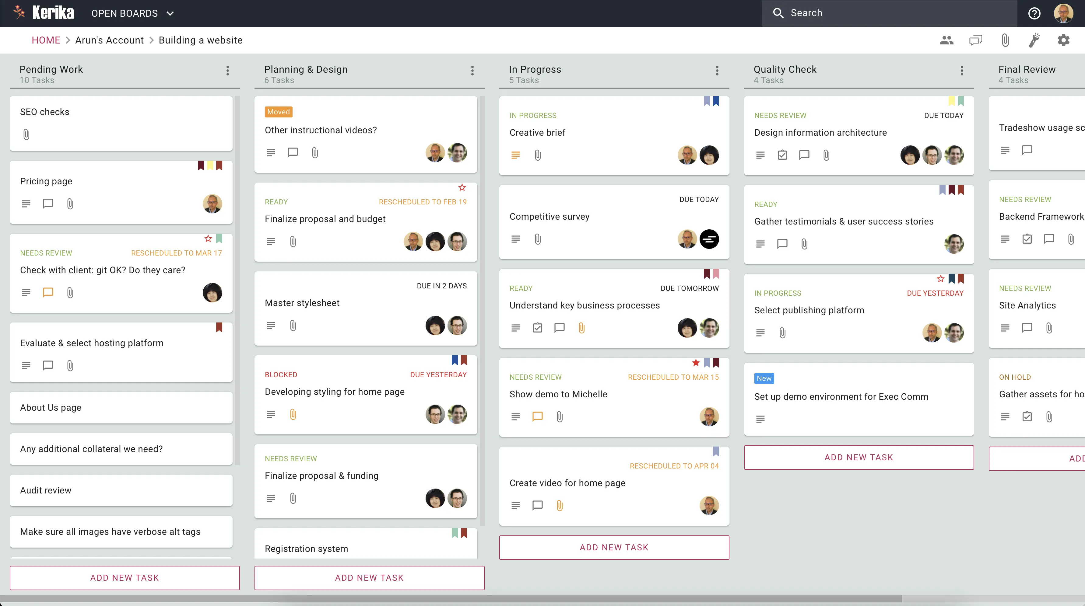Add new task in Planning & Design column
This screenshot has width=1085, height=606.
point(369,578)
